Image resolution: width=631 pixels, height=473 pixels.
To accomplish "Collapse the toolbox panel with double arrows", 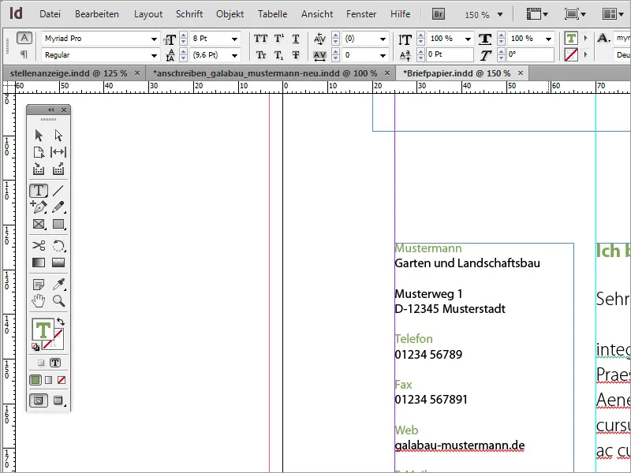I will pos(50,110).
